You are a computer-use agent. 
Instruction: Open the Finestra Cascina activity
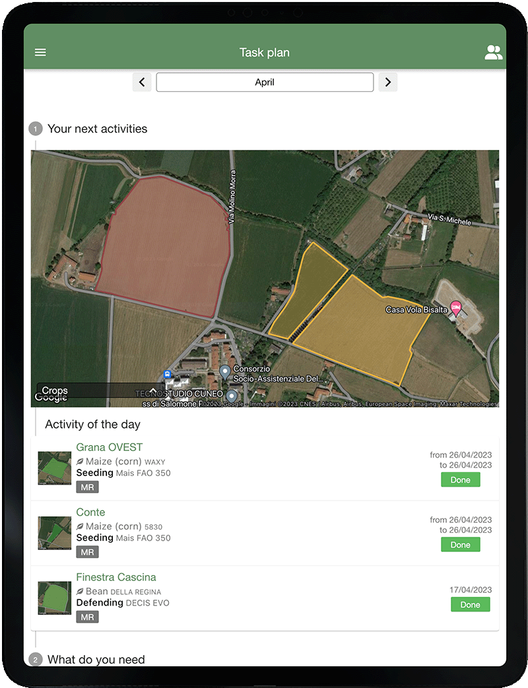pos(116,577)
